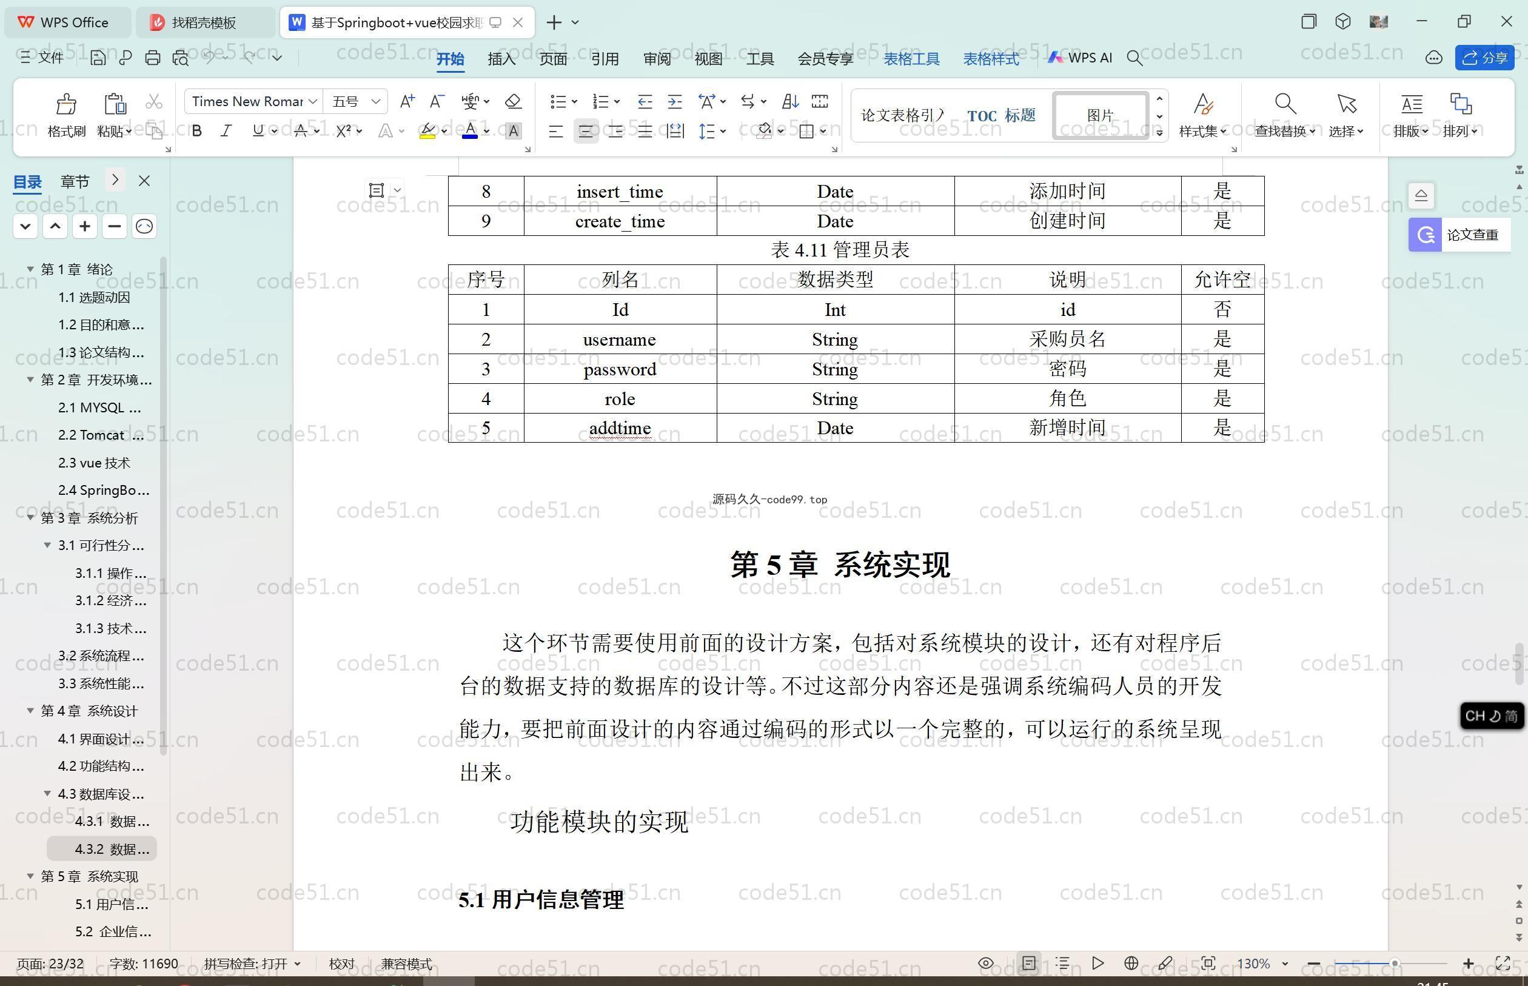The height and width of the screenshot is (986, 1528).
Task: Open the font size (五号) dropdown
Action: click(376, 101)
